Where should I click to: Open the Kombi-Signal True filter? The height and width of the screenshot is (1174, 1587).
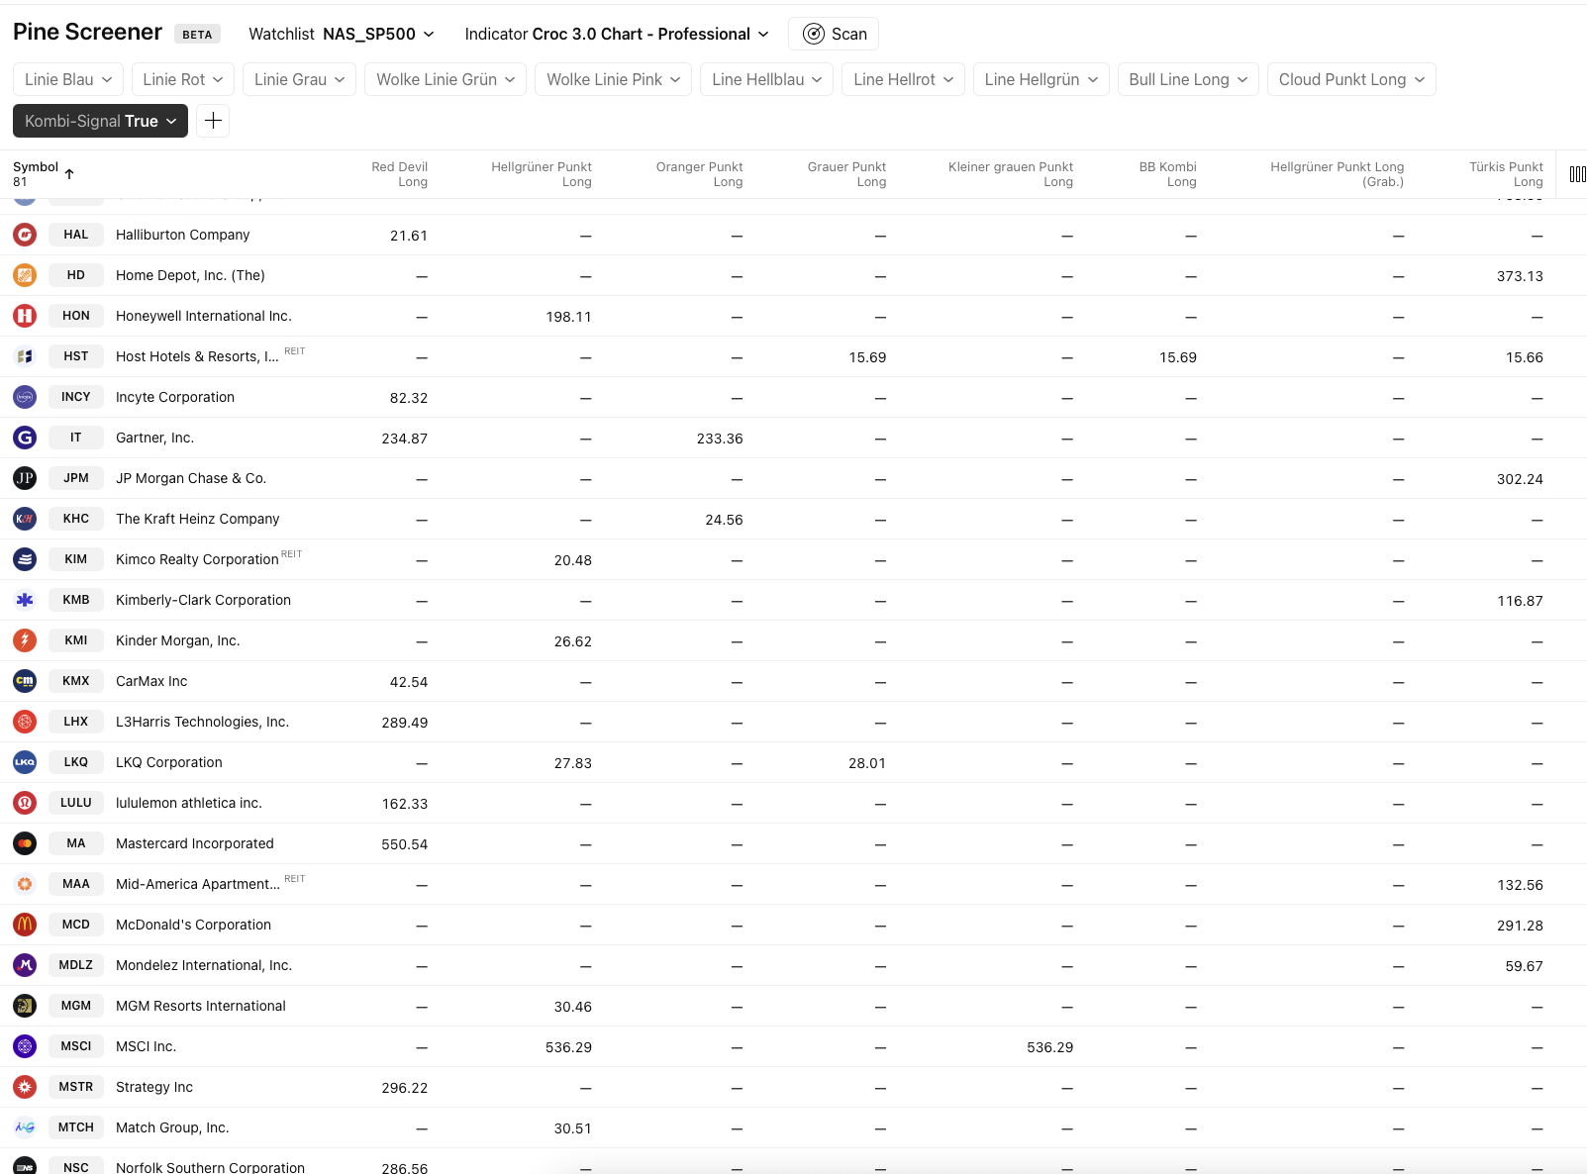[x=100, y=121]
